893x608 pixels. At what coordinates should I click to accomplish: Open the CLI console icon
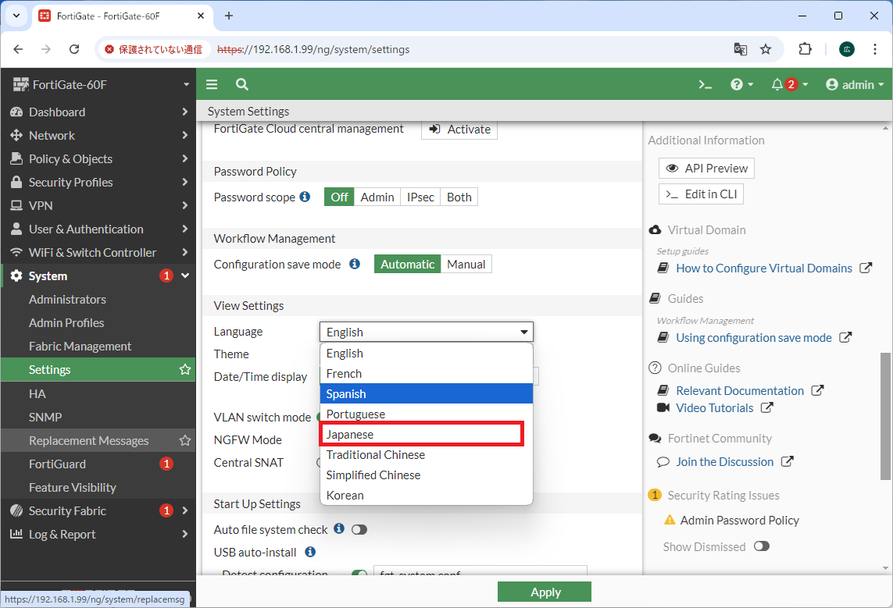[705, 84]
